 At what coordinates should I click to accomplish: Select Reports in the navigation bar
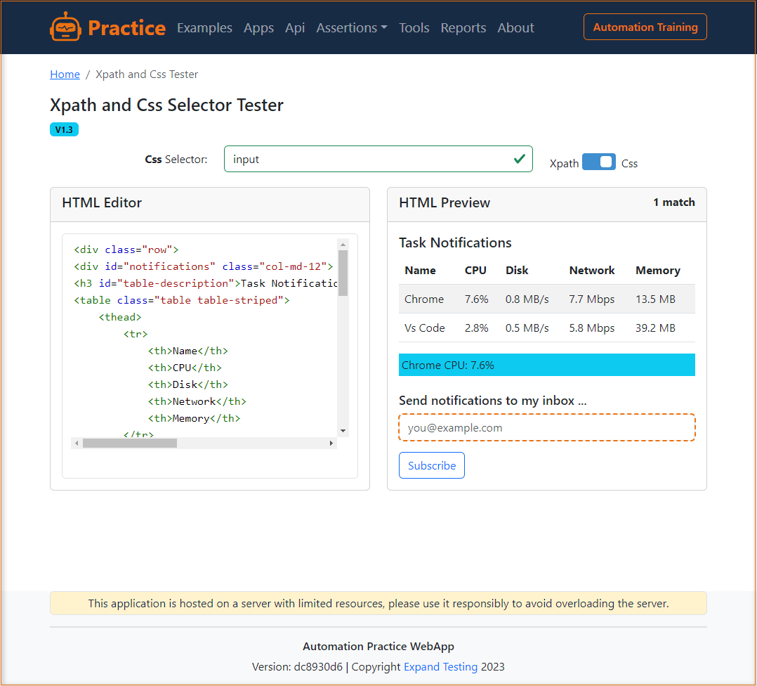tap(463, 27)
